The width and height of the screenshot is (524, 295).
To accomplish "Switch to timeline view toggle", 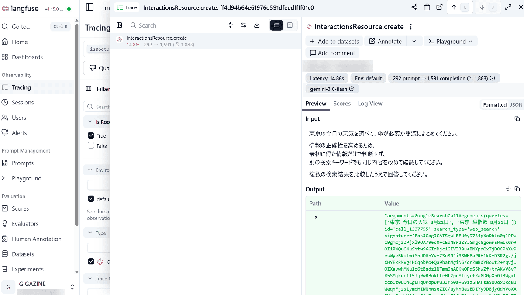I will [290, 25].
